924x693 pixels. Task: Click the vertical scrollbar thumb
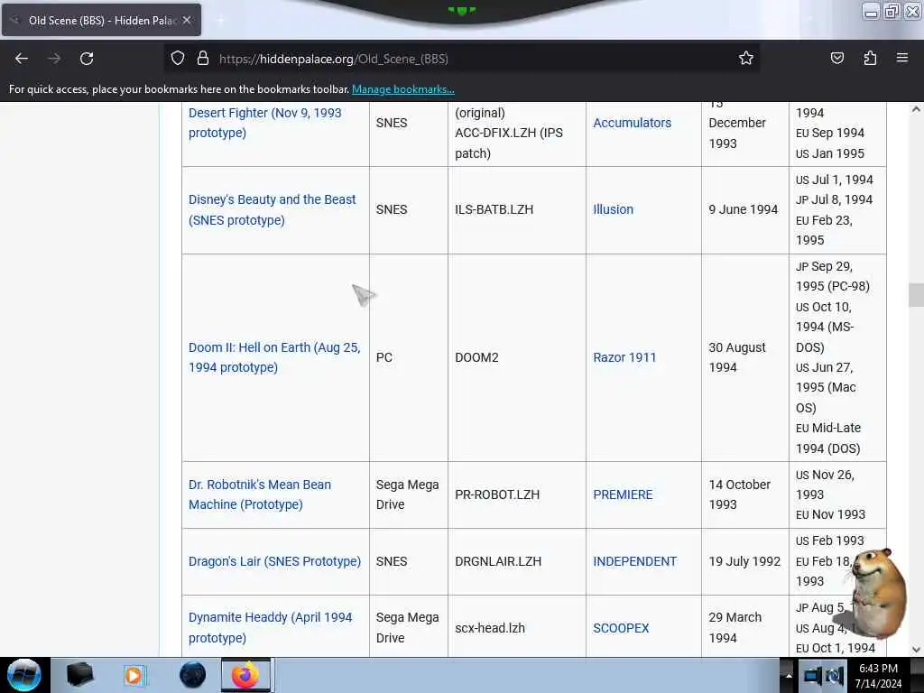click(x=916, y=295)
